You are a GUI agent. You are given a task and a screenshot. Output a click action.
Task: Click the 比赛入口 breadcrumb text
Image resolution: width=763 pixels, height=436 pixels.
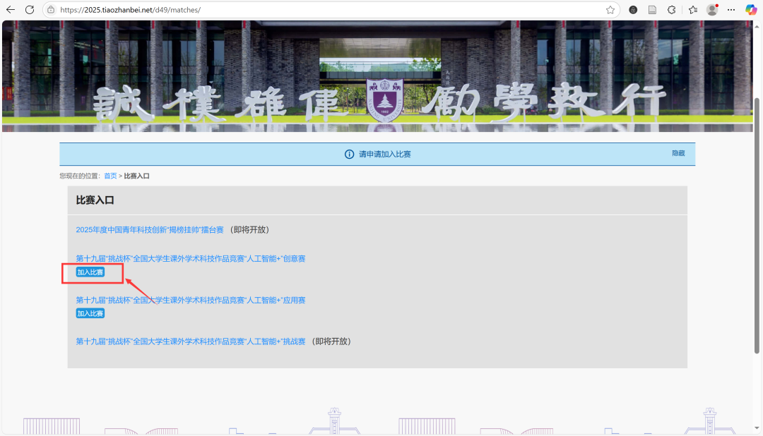click(x=137, y=176)
